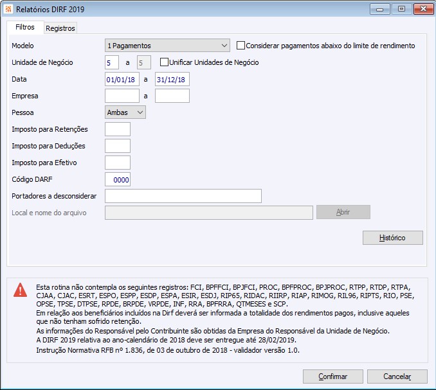Open the Pessoa dropdown showing Ambas
The image size is (436, 390).
click(x=125, y=112)
